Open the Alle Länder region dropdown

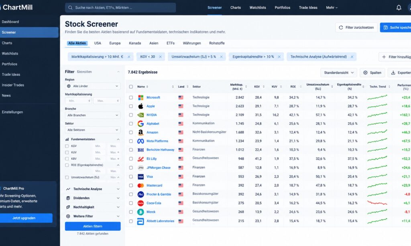(x=93, y=86)
